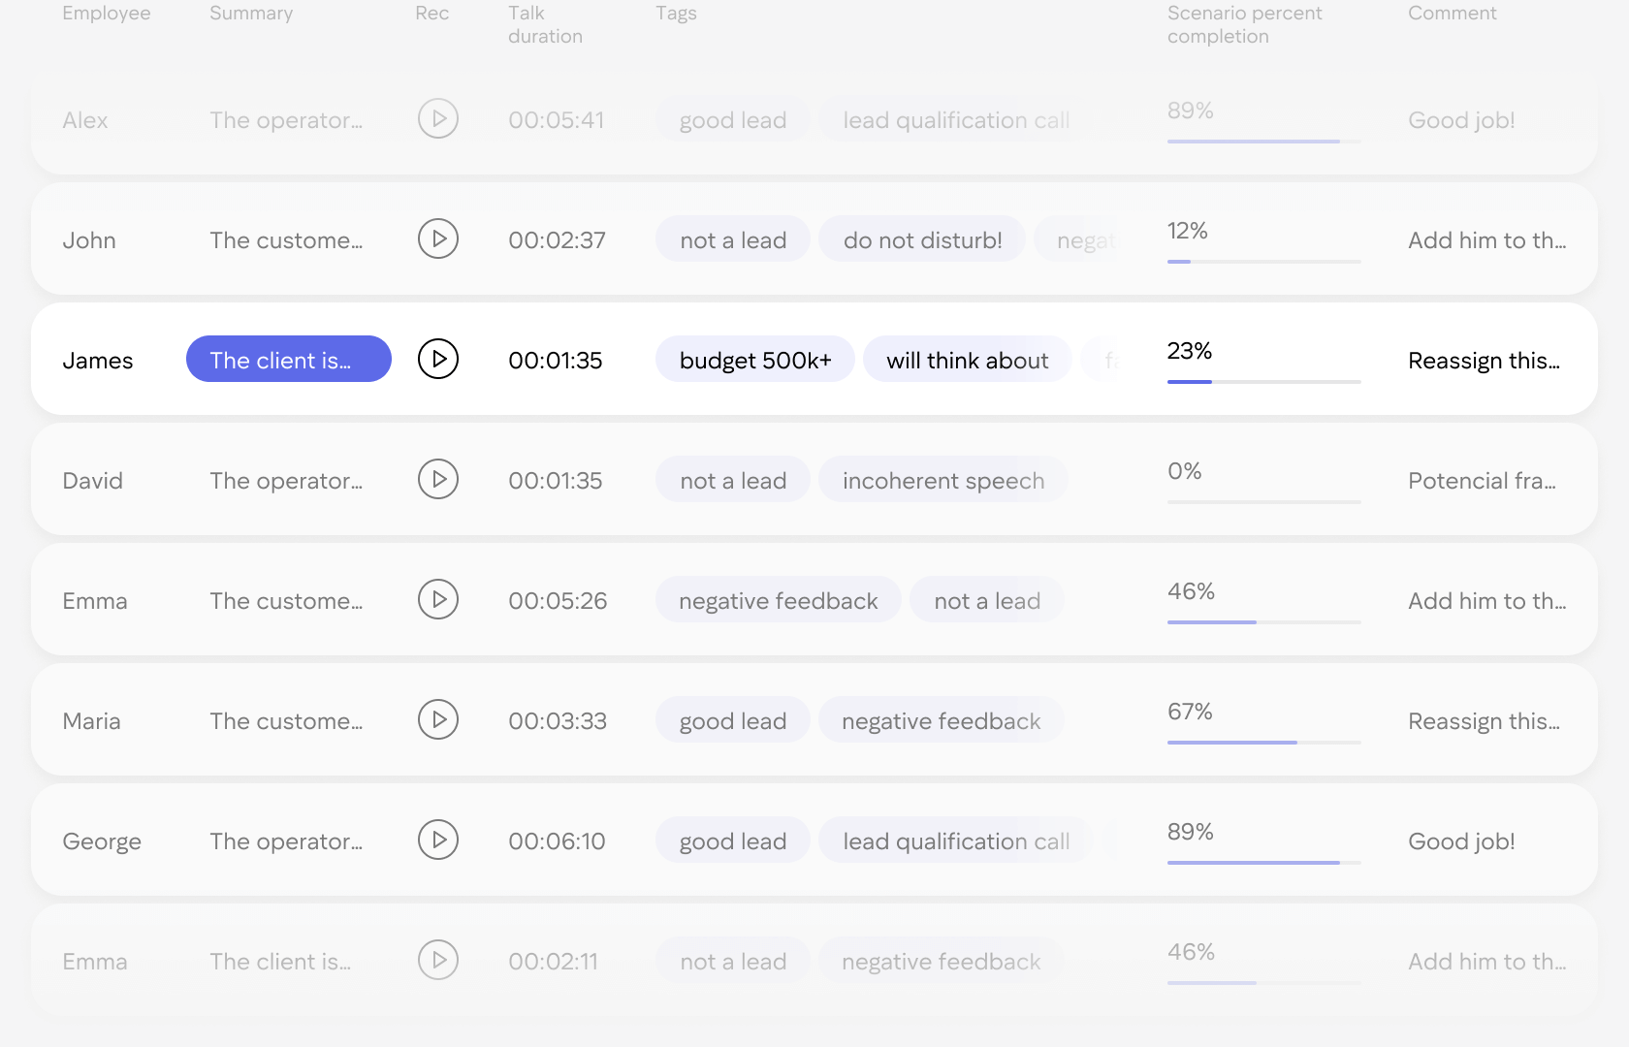This screenshot has width=1629, height=1047.
Task: Play John's call recording
Action: click(x=438, y=239)
